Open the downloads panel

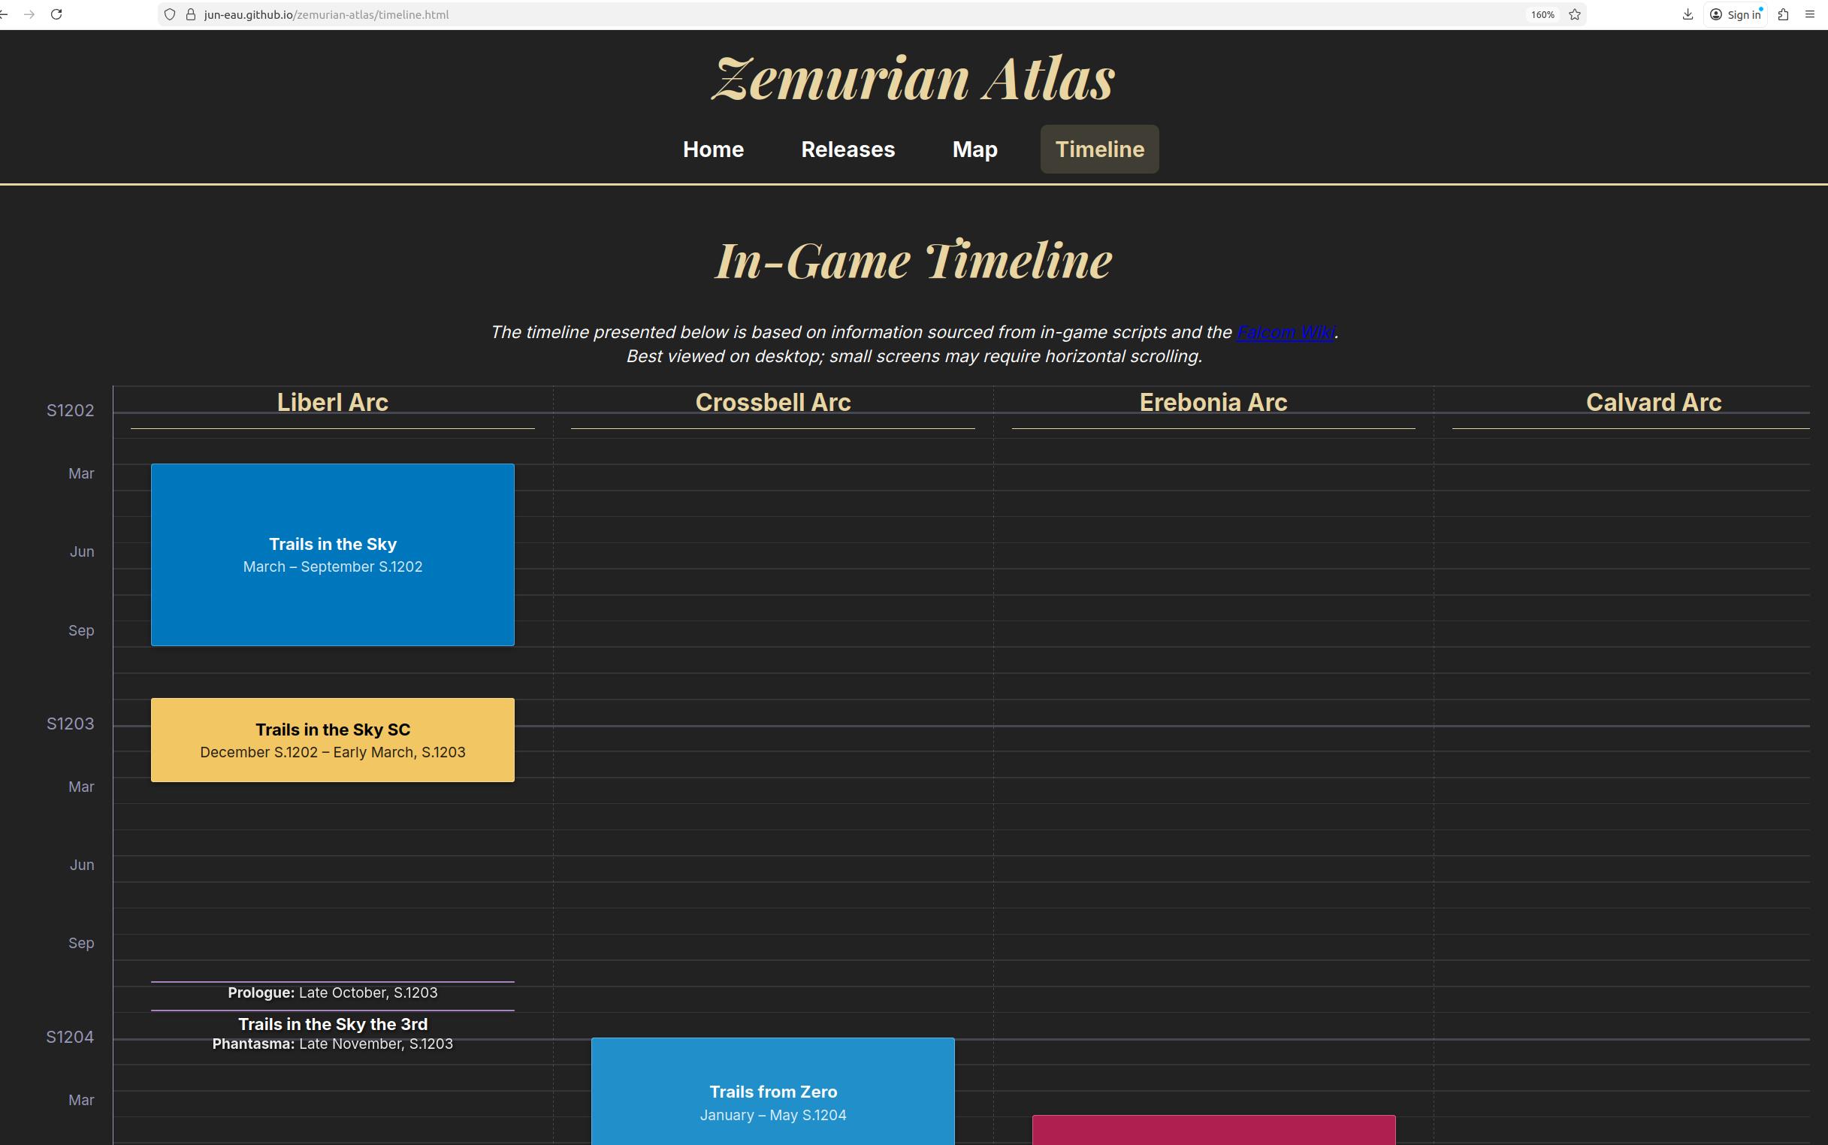click(x=1688, y=14)
